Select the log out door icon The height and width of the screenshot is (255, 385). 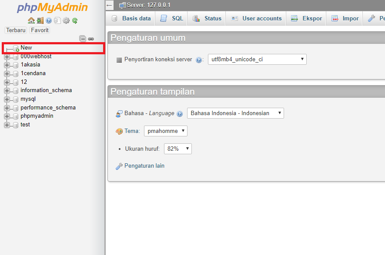point(40,20)
